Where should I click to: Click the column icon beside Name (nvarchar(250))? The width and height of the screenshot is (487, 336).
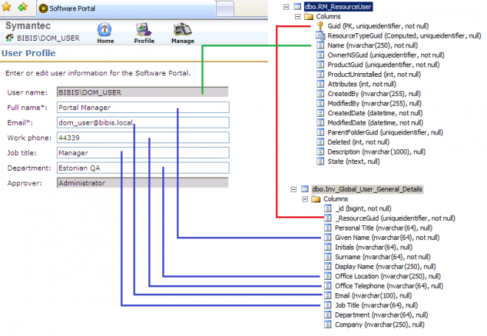pos(320,45)
